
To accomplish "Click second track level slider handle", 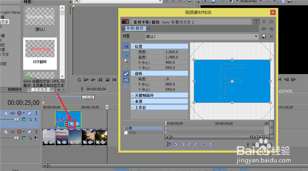I will pos(16,138).
